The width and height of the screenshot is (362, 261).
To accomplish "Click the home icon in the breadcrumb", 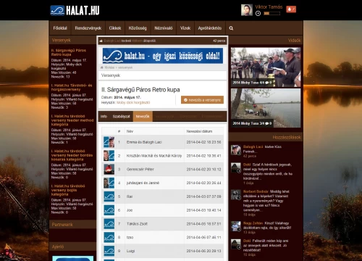I will [x=101, y=67].
